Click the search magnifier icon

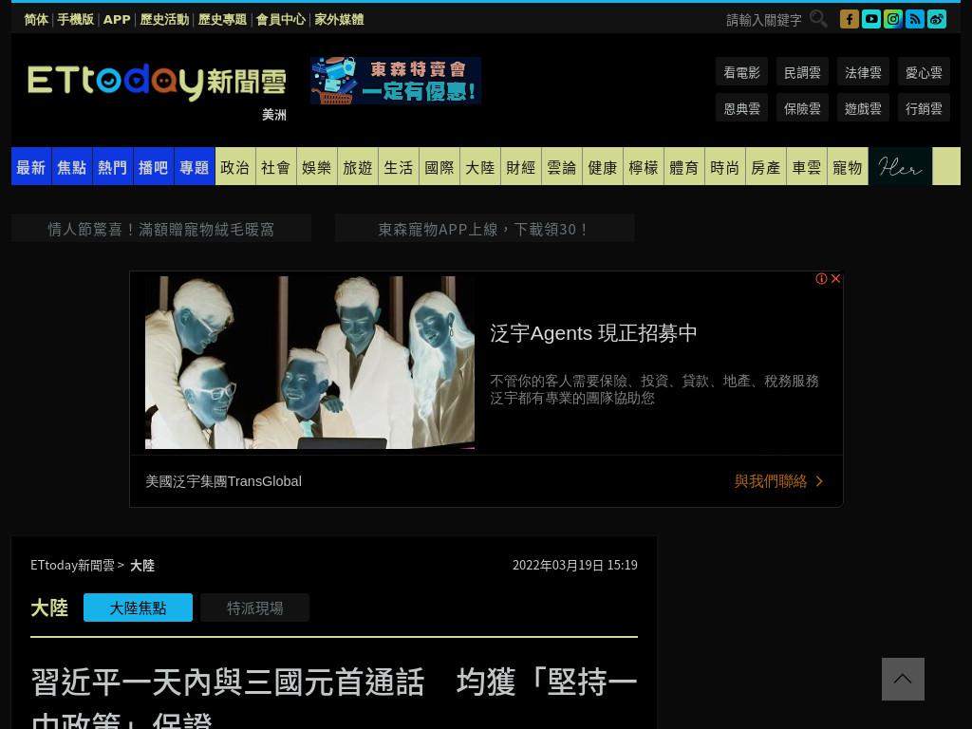click(818, 19)
